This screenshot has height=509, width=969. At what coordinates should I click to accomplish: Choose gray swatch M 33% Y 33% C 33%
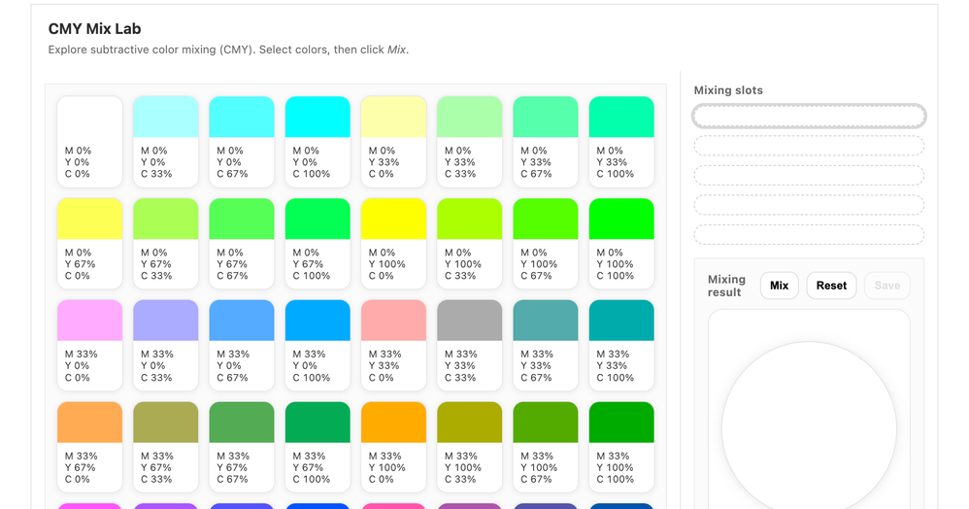469,345
